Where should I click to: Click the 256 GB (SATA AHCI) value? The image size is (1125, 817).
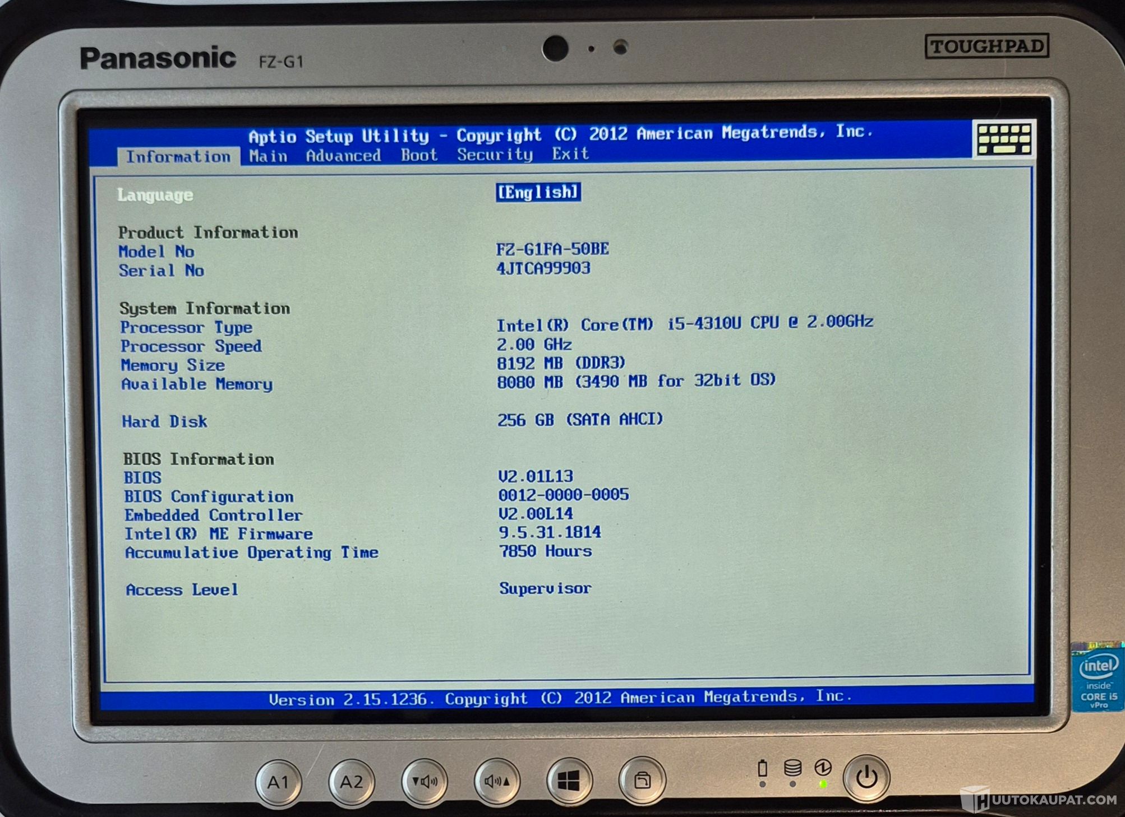tap(580, 419)
